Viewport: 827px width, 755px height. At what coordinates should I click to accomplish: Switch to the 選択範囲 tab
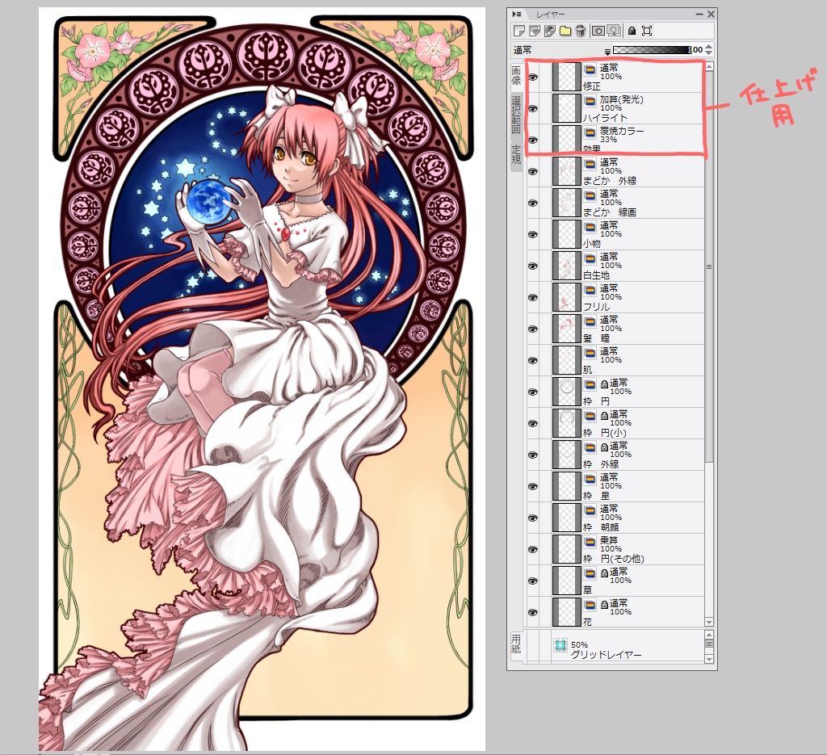click(516, 115)
